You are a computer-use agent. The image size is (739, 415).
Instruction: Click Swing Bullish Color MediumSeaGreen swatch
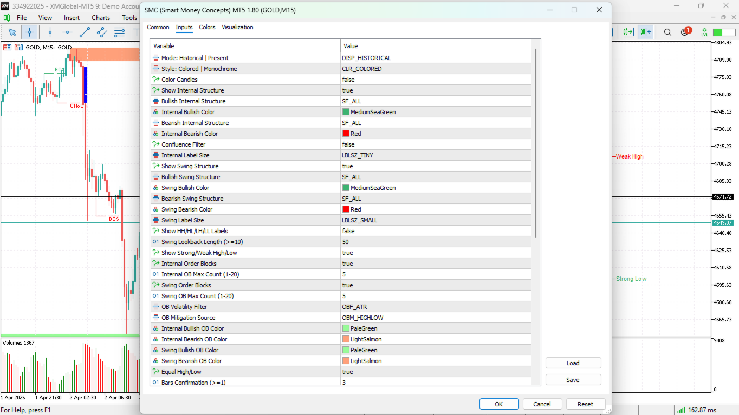[346, 188]
